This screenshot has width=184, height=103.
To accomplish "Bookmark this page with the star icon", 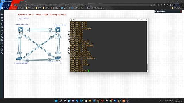I will tap(155, 5).
